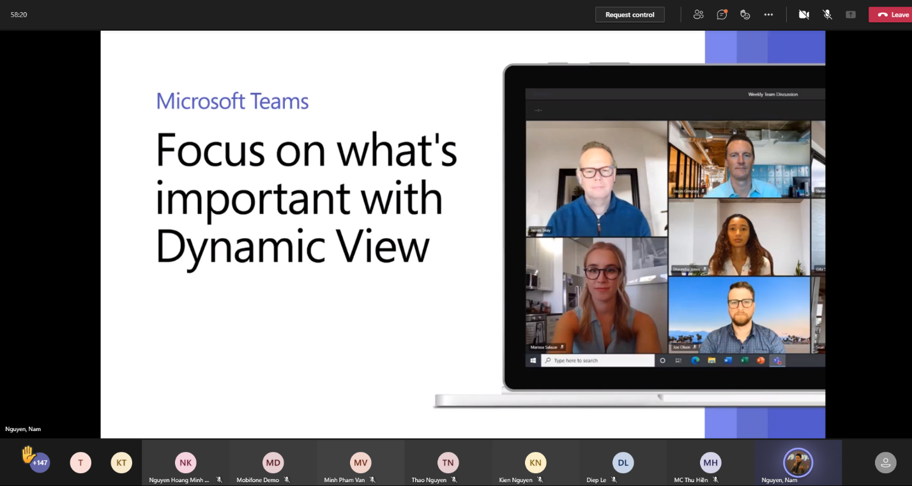Leave the meeting
Screen dimensions: 912x486
(x=890, y=15)
